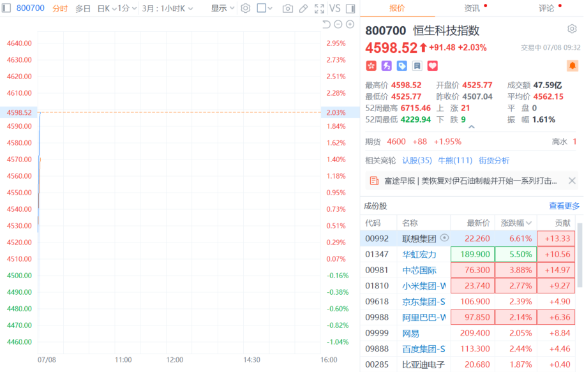Image resolution: width=584 pixels, height=372 pixels.
Task: Expand the 1分 interval dropdown
Action: click(x=127, y=8)
